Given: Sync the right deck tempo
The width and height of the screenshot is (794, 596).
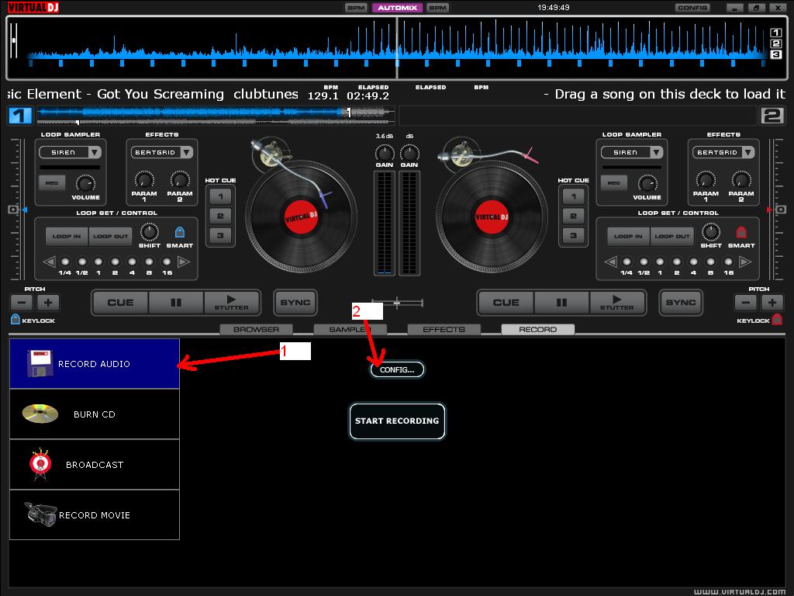Looking at the screenshot, I should [x=681, y=303].
